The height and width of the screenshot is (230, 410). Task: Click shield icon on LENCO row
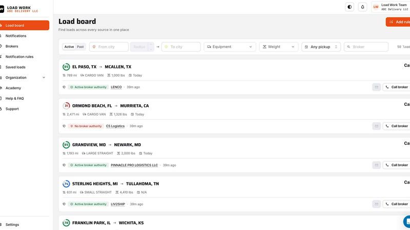pyautogui.click(x=64, y=87)
